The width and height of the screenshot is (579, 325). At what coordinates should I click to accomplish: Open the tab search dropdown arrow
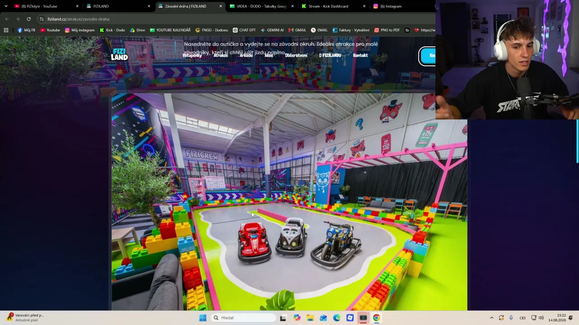[6, 6]
